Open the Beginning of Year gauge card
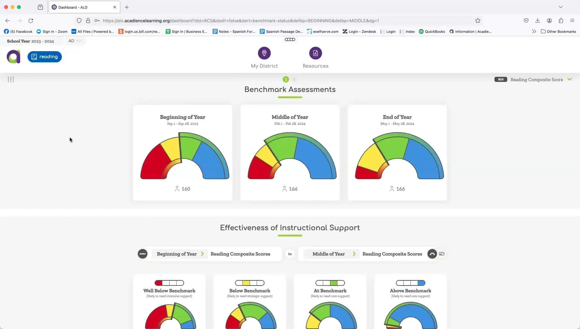This screenshot has width=580, height=329. click(183, 153)
